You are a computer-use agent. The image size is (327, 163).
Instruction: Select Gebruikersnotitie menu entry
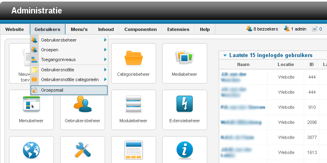pyautogui.click(x=69, y=70)
